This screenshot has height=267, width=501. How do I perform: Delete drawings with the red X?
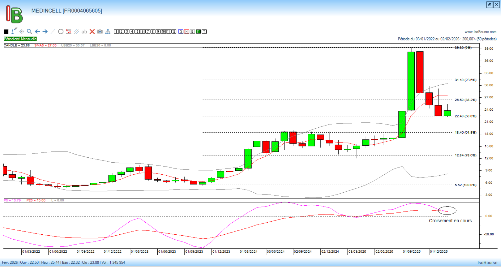92,32
